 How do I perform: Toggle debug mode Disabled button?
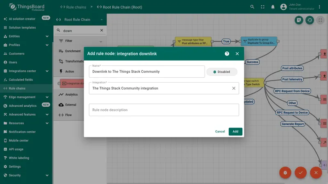pos(222,72)
